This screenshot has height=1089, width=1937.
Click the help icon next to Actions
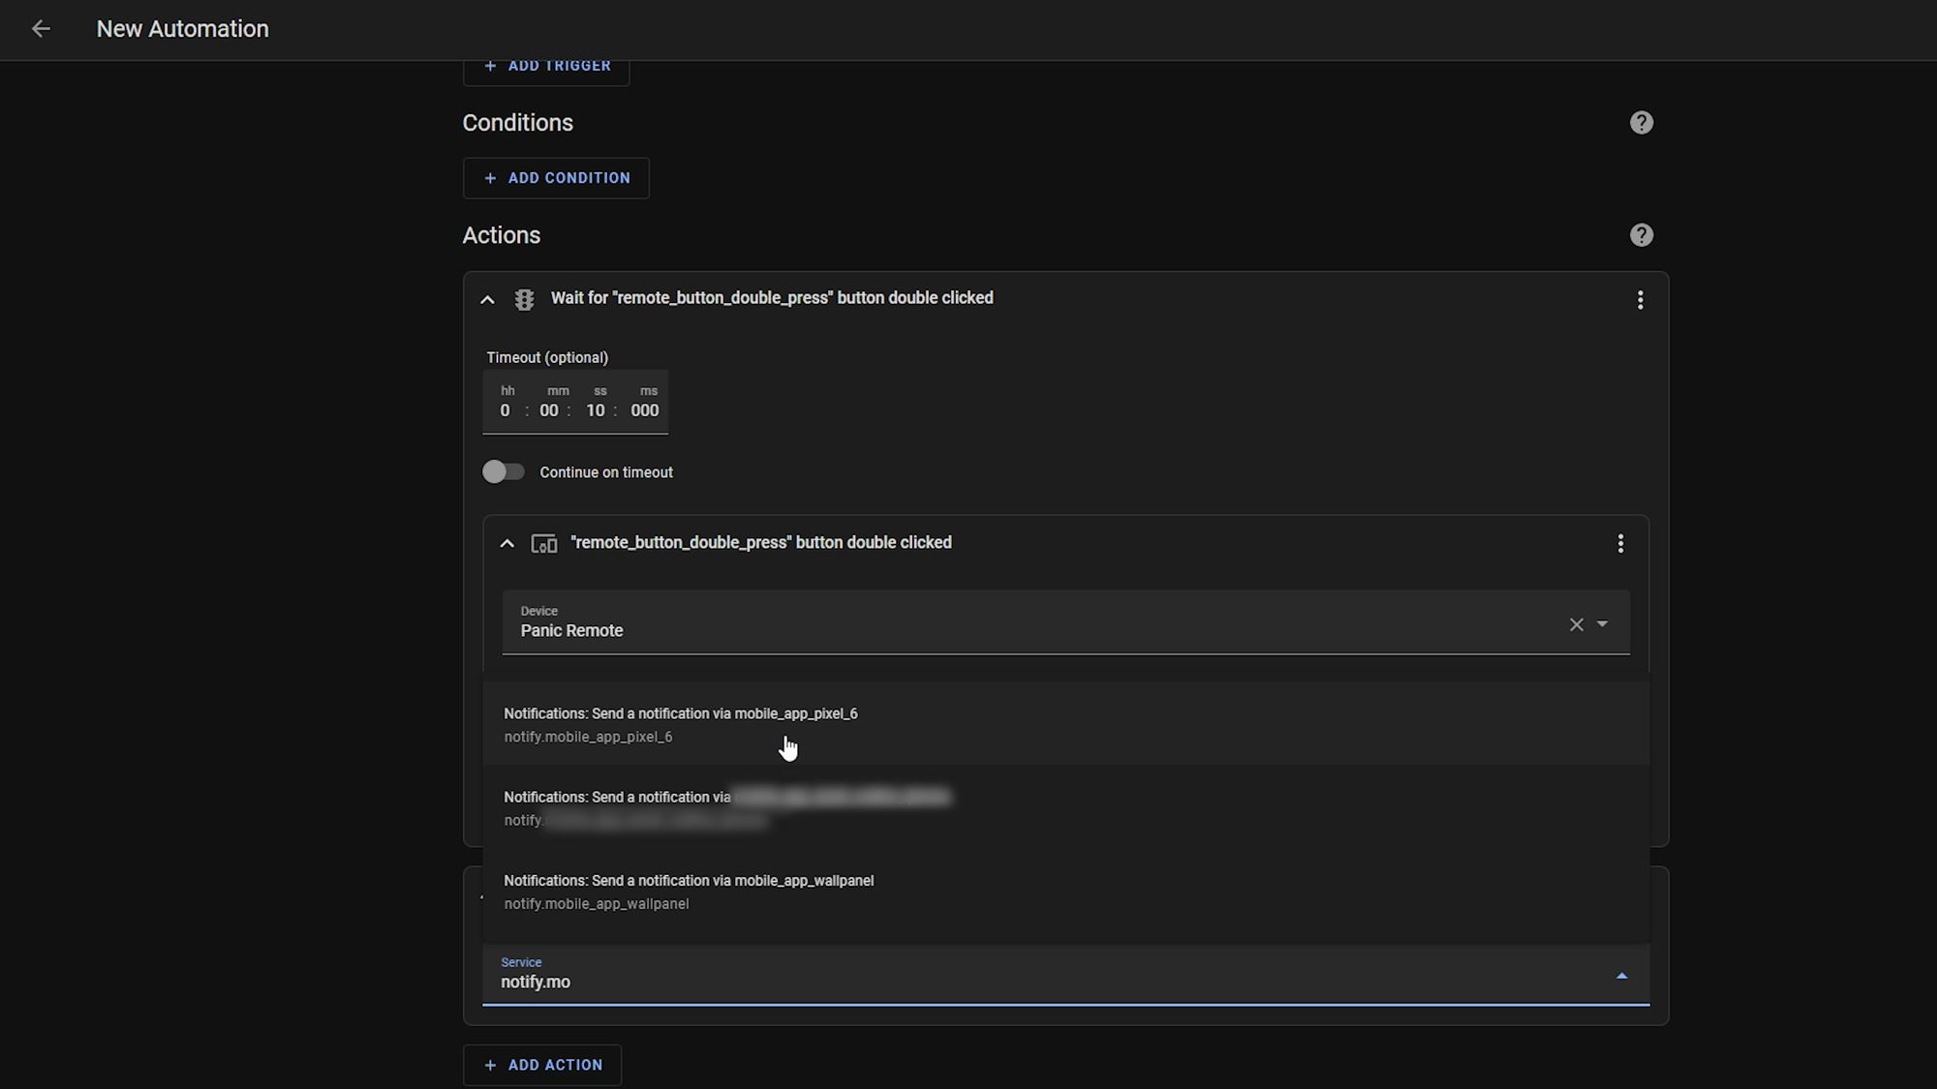1642,235
